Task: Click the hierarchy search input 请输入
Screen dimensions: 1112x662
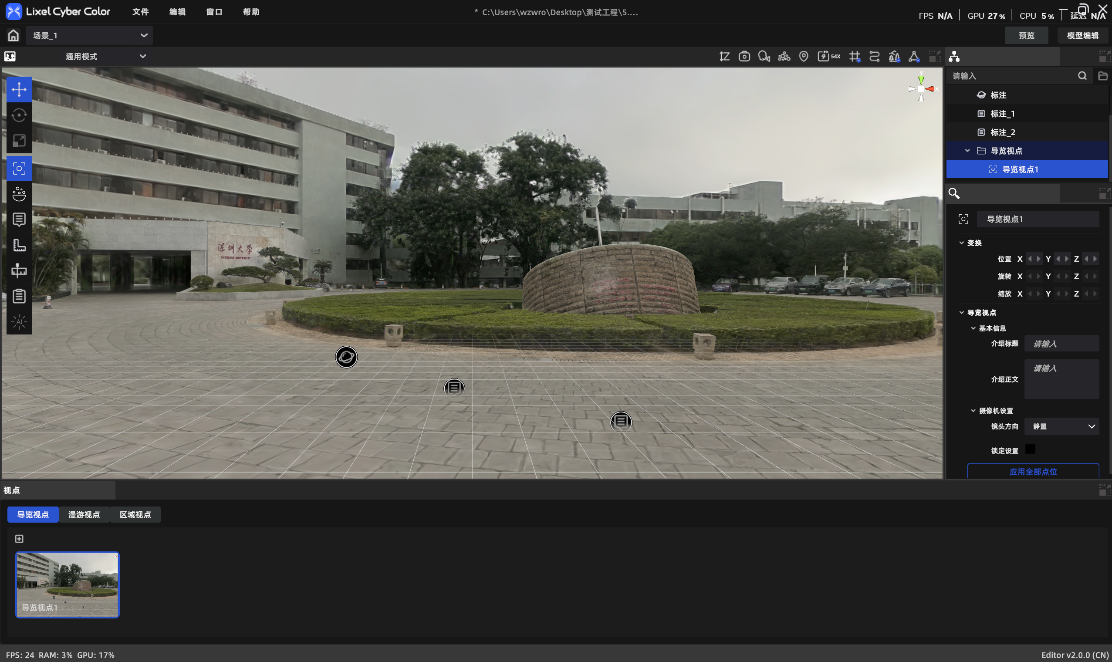Action: 1013,76
